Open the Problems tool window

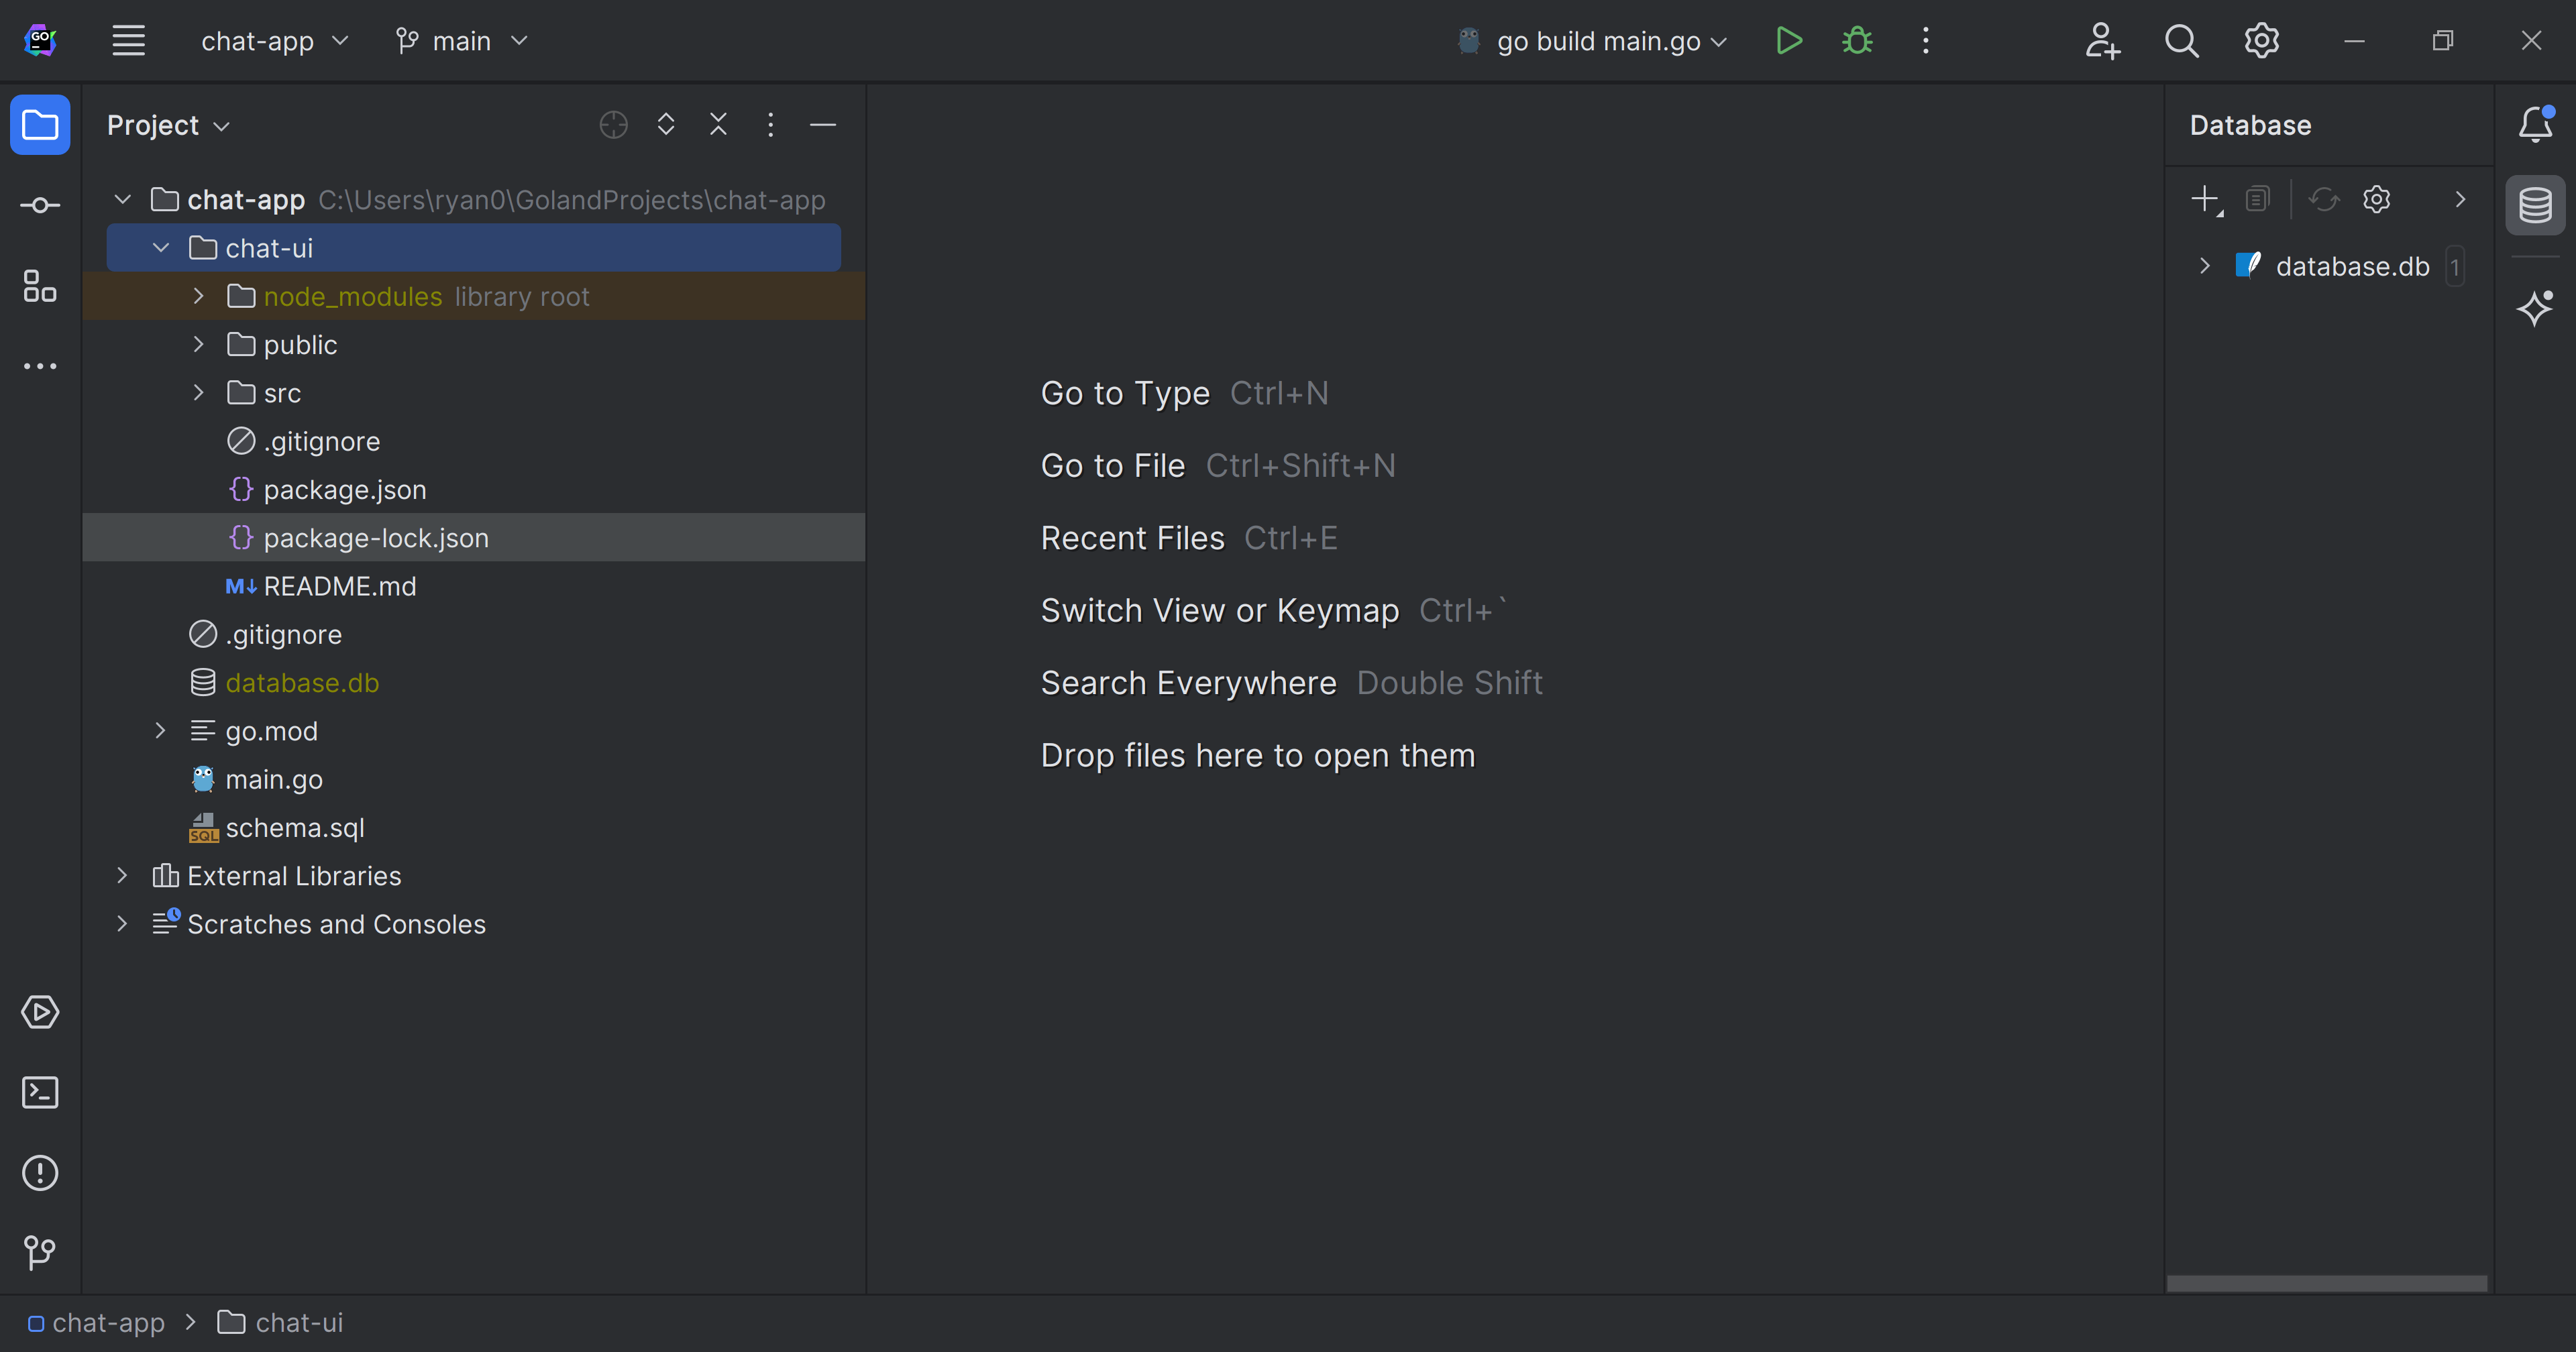tap(40, 1172)
